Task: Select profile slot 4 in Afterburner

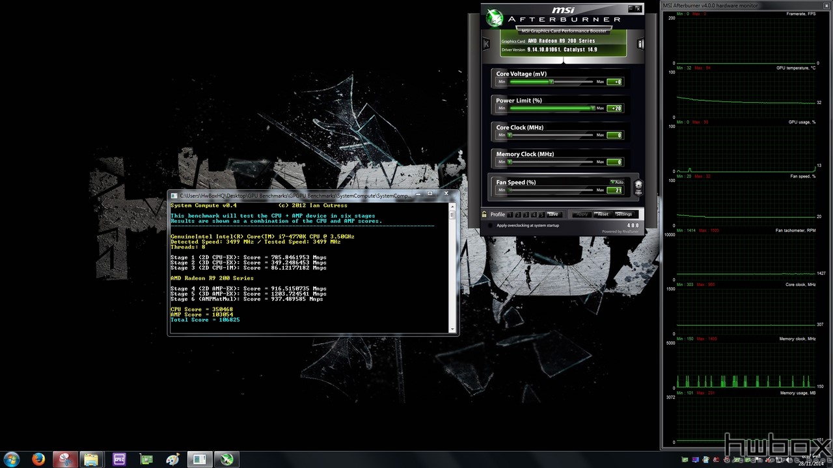Action: (x=534, y=214)
